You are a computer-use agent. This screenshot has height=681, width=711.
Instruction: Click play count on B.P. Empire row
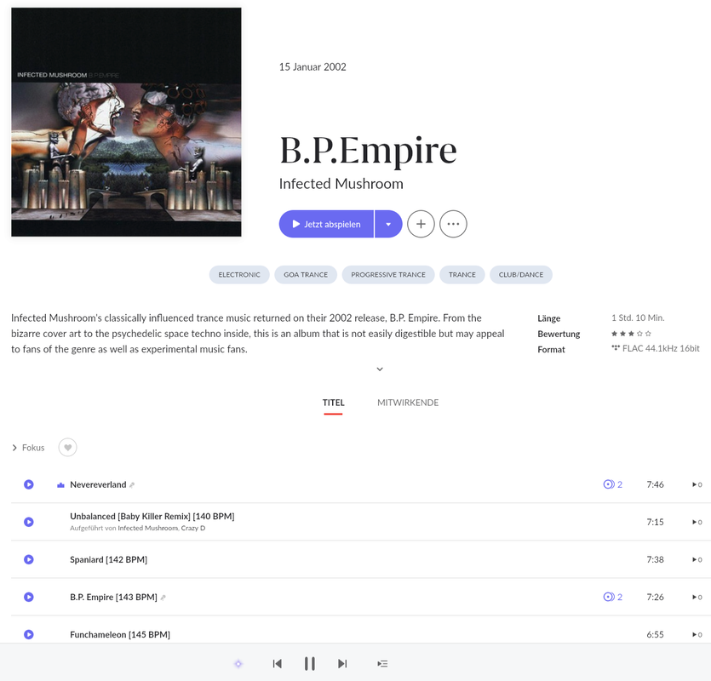[x=697, y=598]
